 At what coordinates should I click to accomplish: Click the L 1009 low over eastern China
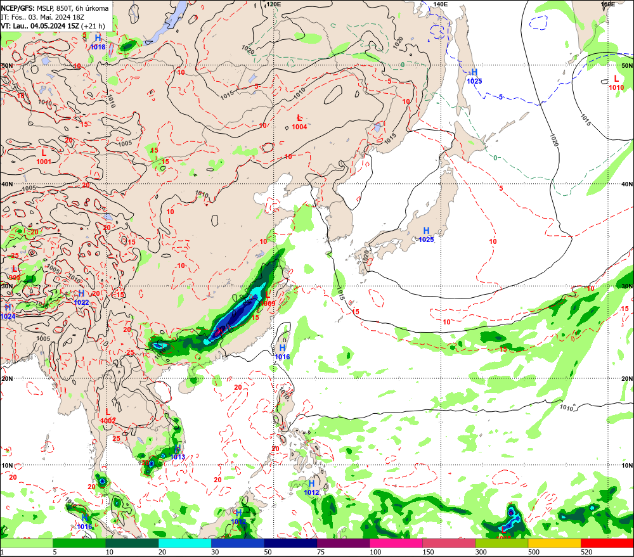268,299
